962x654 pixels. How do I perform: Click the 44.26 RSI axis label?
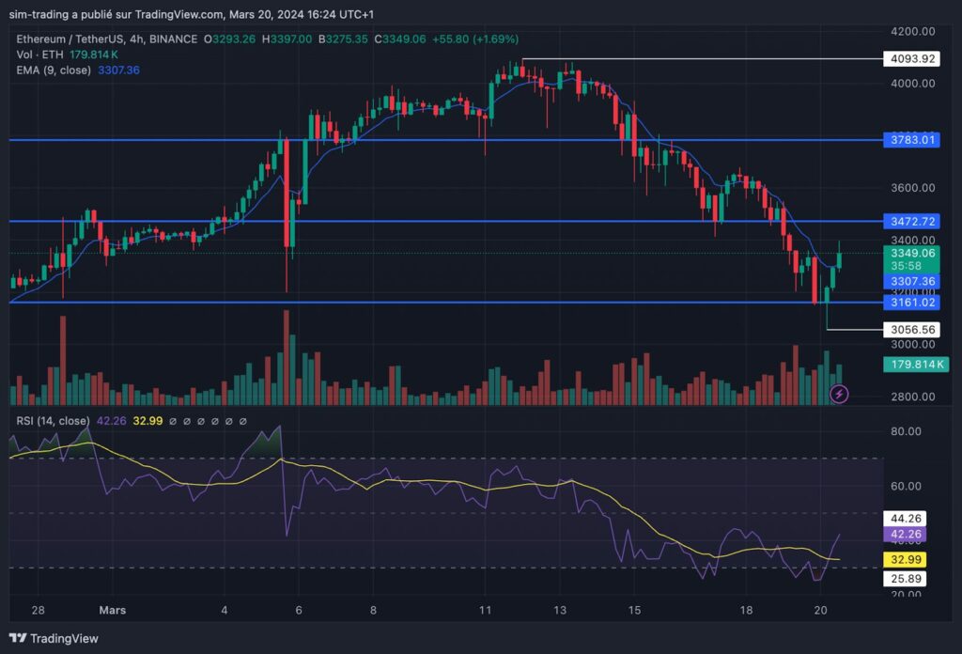905,519
